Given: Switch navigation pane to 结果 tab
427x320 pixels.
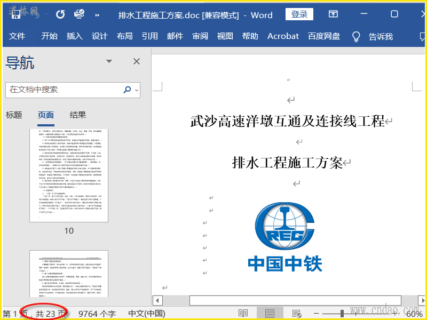Looking at the screenshot, I should pyautogui.click(x=78, y=115).
